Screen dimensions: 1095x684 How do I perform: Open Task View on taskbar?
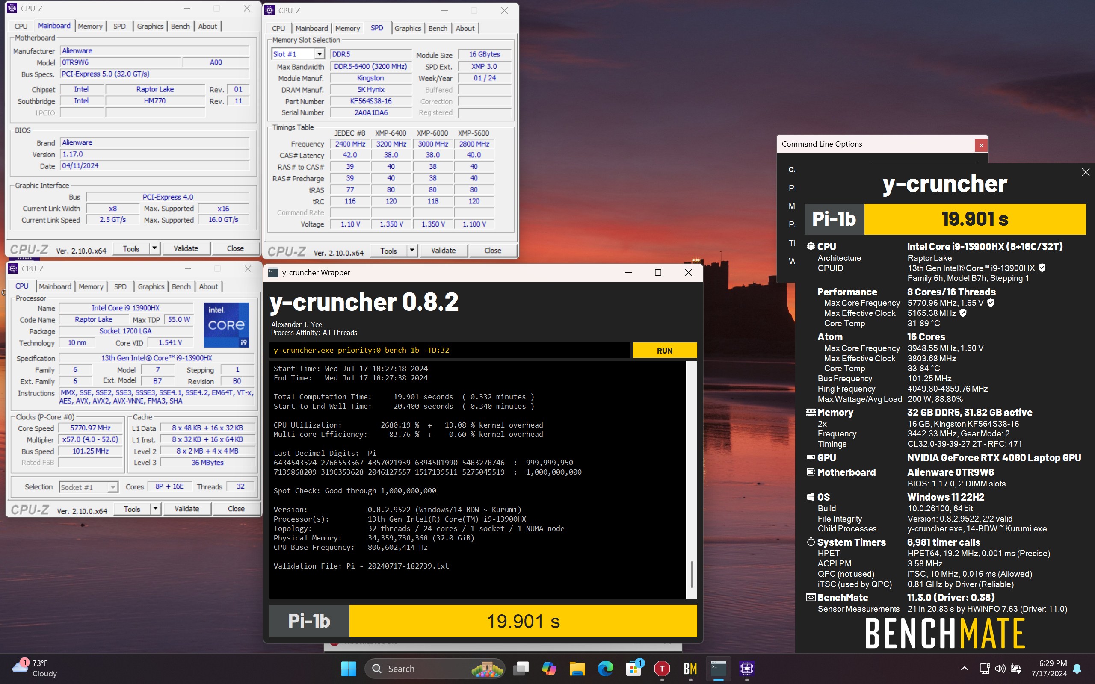[x=521, y=668]
